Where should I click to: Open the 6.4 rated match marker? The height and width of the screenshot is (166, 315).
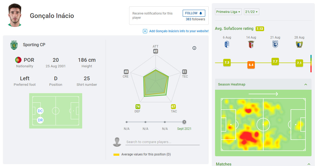coord(251,65)
